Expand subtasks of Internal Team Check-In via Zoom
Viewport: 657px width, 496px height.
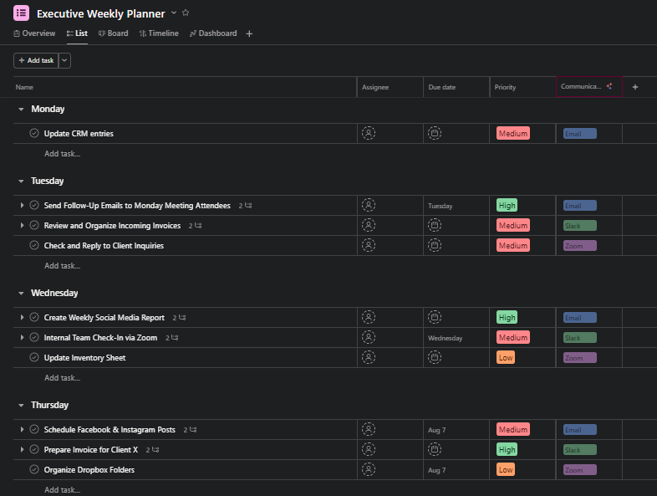pyautogui.click(x=23, y=338)
